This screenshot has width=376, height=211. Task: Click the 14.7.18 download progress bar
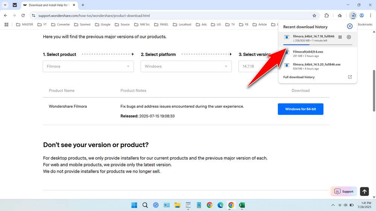[318, 45]
